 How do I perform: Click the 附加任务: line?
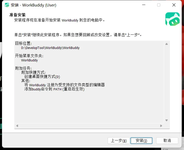click(x=23, y=68)
